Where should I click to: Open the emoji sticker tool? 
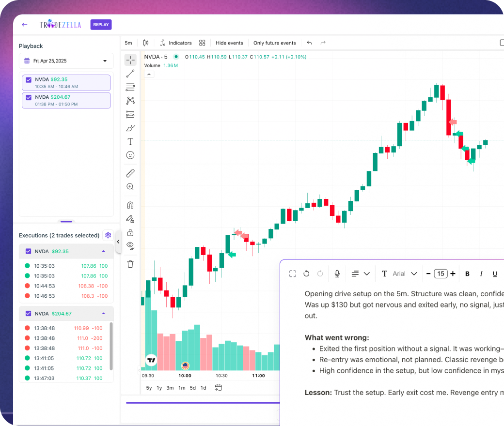(130, 155)
